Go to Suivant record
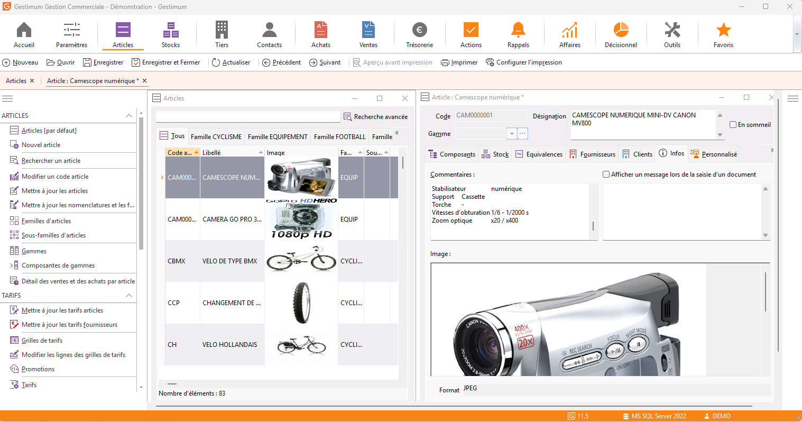 (x=325, y=62)
